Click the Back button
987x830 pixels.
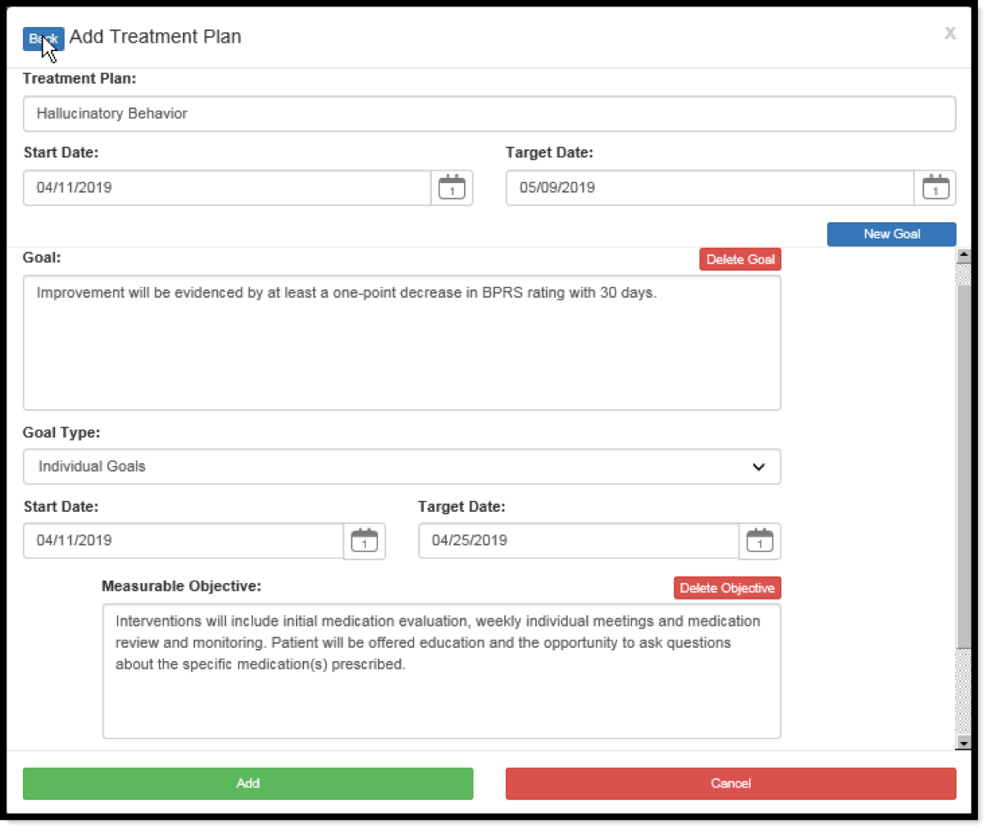43,39
